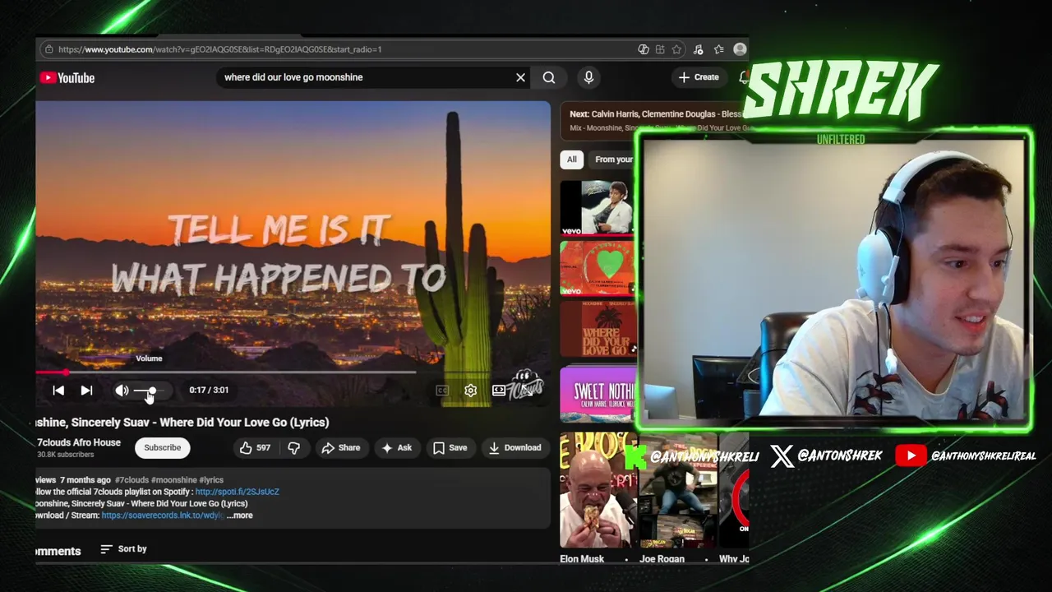Open the player settings gear
This screenshot has width=1052, height=592.
click(x=470, y=391)
